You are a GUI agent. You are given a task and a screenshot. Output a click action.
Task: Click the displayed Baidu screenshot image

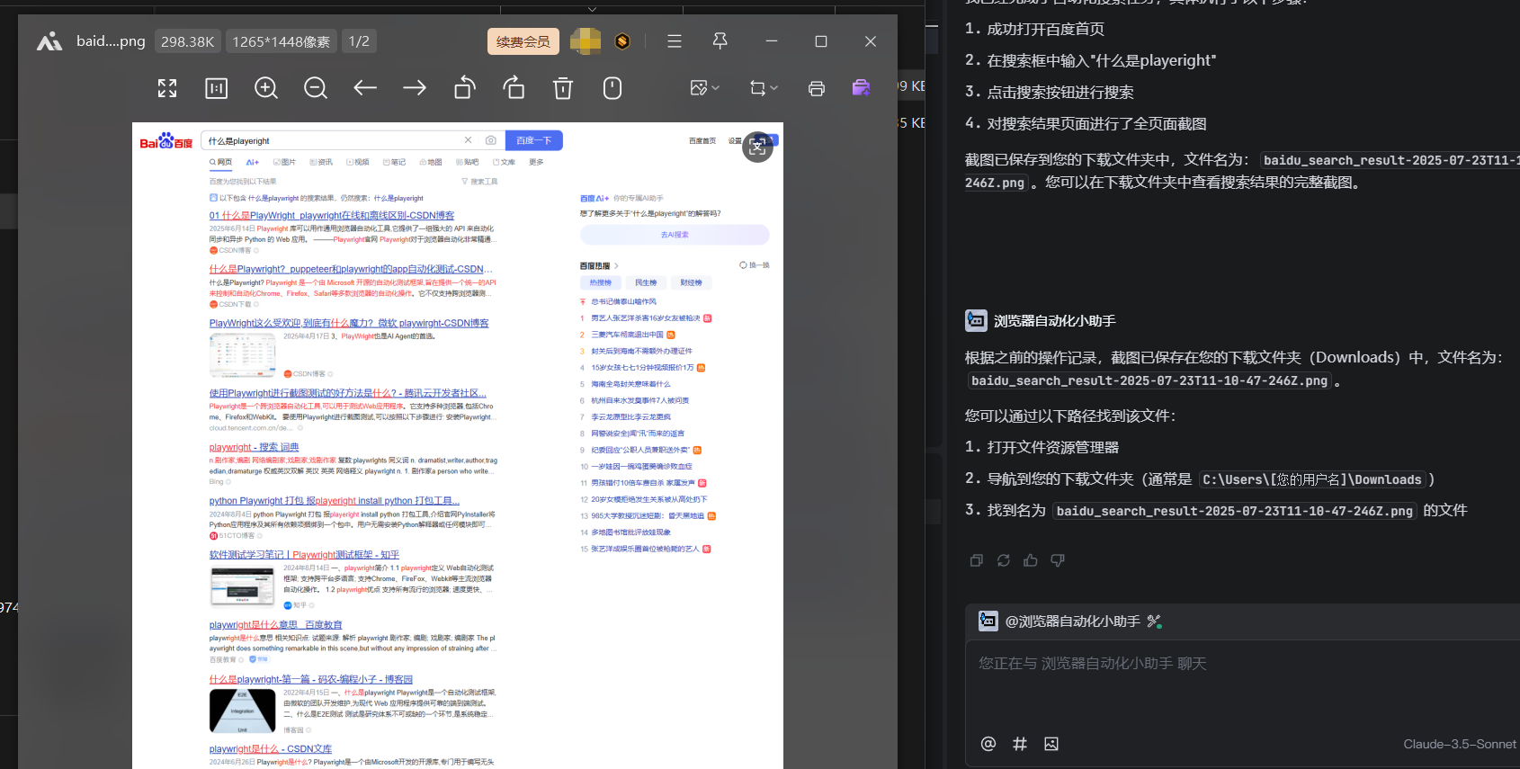458,445
